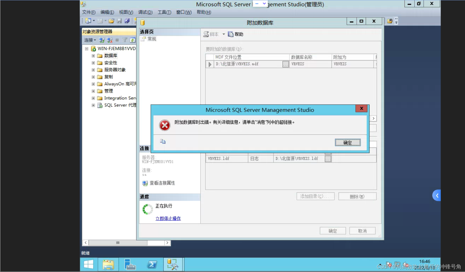Click the system clock showing 16:46
The width and height of the screenshot is (465, 272).
click(425, 261)
